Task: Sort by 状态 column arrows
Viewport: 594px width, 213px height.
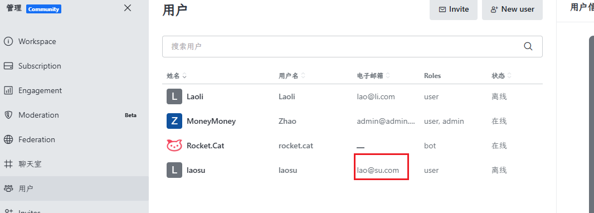Action: coord(509,76)
